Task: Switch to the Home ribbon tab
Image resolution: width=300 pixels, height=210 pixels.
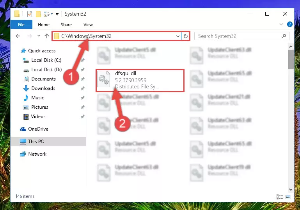Action: [44, 25]
